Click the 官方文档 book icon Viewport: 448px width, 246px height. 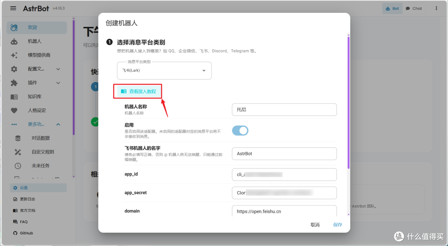coord(15,211)
